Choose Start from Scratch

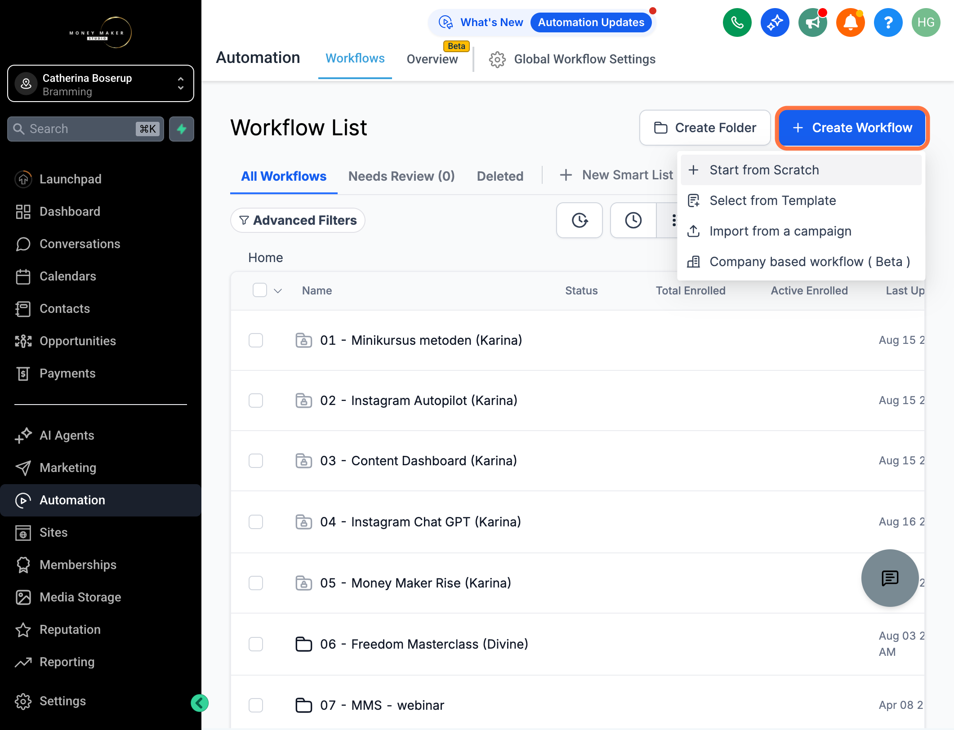801,170
